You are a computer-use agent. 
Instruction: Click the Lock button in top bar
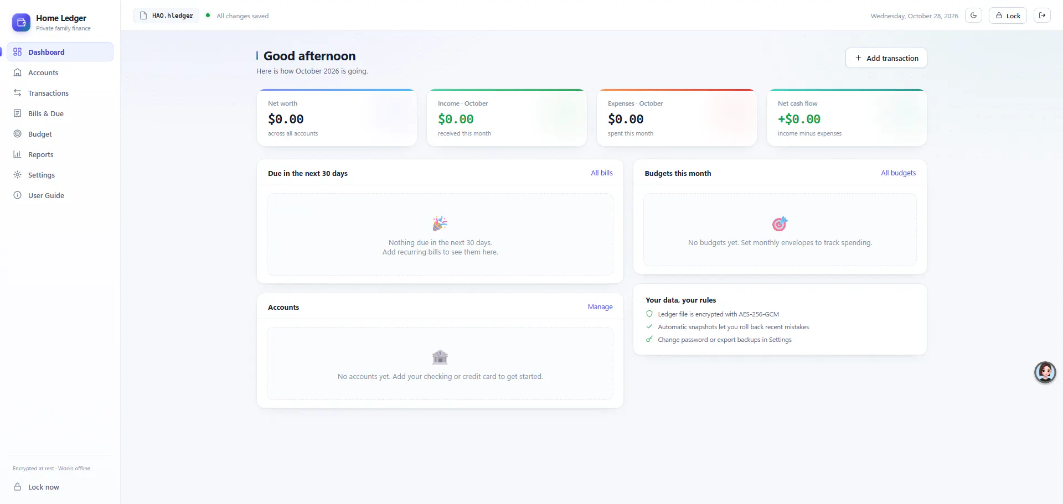pyautogui.click(x=1008, y=15)
